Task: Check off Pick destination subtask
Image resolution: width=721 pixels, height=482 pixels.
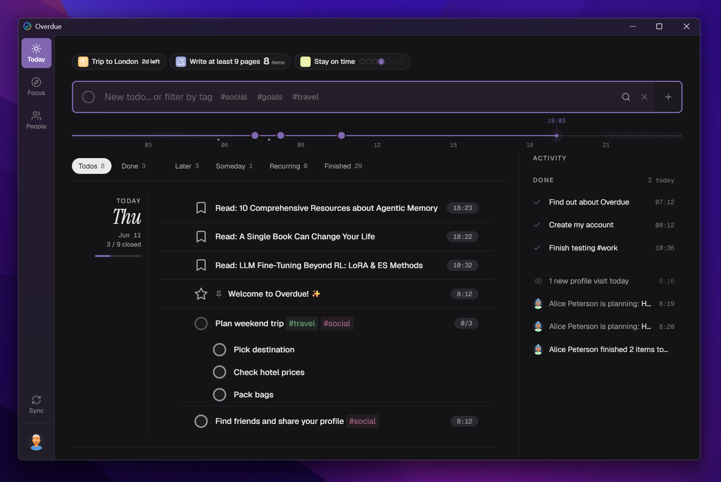Action: coord(220,350)
